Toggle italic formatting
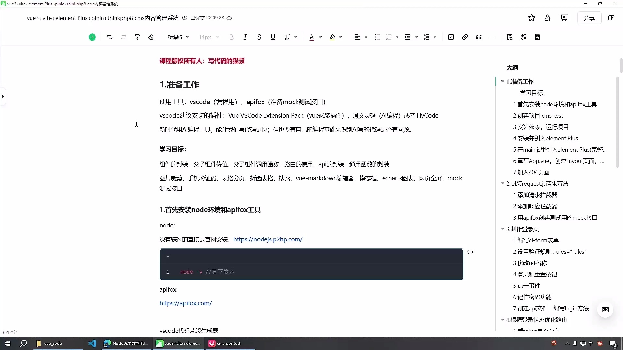Image resolution: width=623 pixels, height=350 pixels. (x=245, y=37)
